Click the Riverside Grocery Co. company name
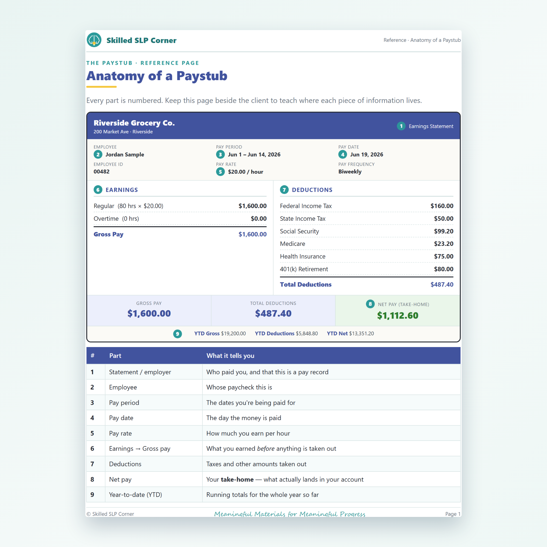Screen dimensions: 547x547 [134, 123]
